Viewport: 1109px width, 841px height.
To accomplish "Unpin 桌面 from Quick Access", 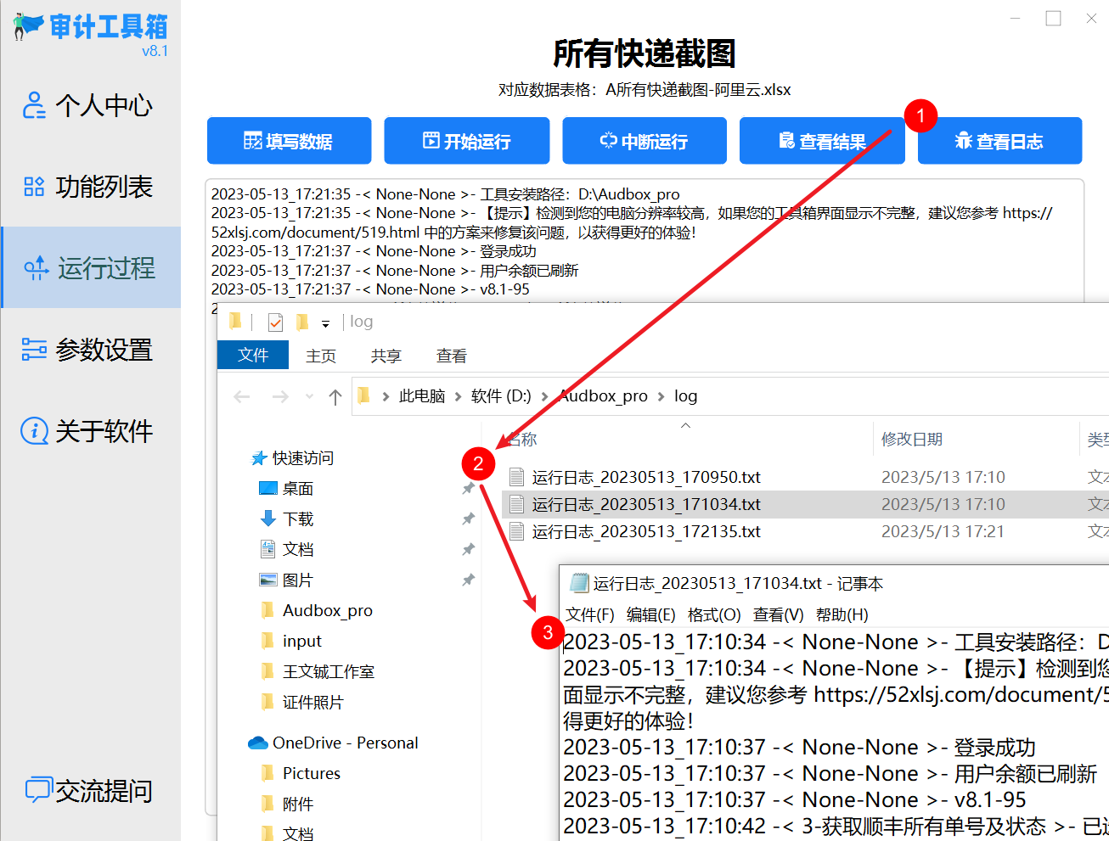I will coord(469,488).
